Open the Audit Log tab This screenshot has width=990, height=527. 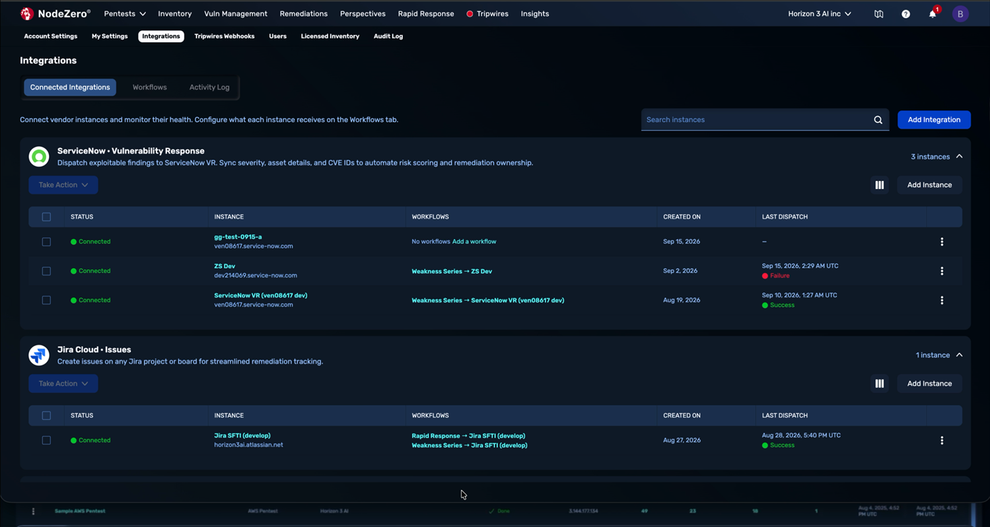(388, 36)
